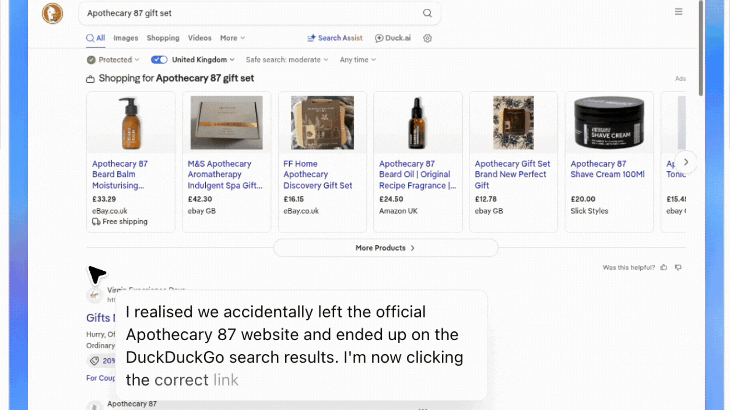Toggle the United Kingdom region switch
Image resolution: width=730 pixels, height=410 pixels.
tap(159, 60)
